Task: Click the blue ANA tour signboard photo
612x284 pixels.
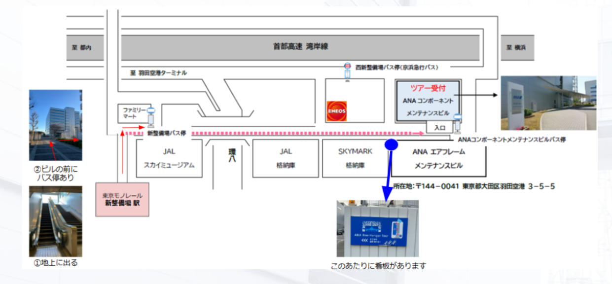Action: (x=377, y=228)
